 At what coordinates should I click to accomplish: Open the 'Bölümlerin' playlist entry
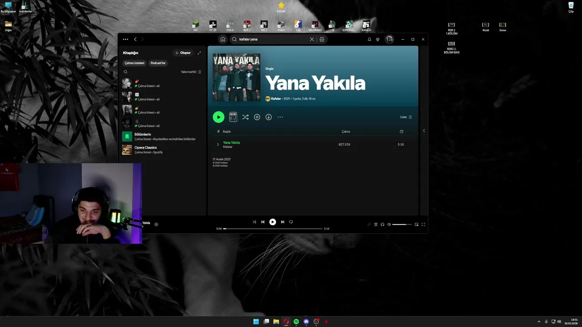tap(161, 136)
